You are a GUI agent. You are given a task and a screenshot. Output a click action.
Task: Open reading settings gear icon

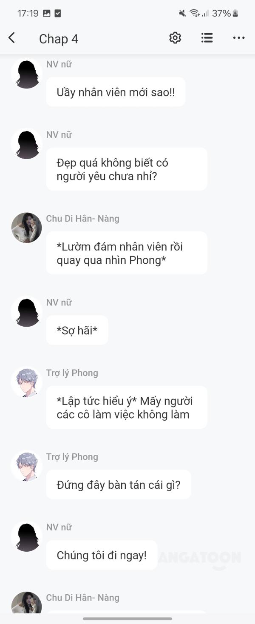[175, 38]
